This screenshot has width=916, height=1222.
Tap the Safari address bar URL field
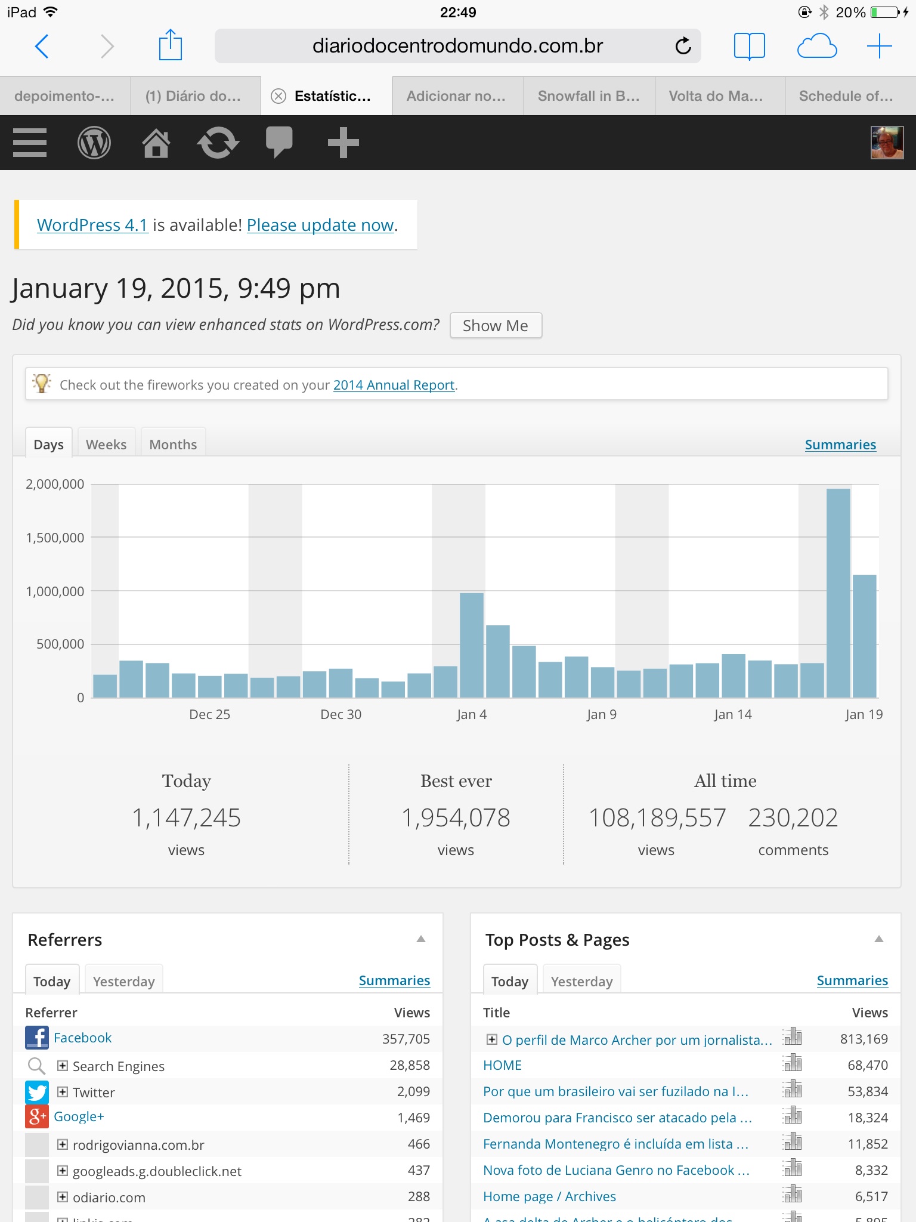coord(457,46)
